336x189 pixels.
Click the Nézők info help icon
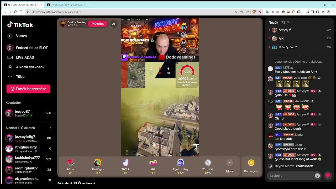pos(288,23)
